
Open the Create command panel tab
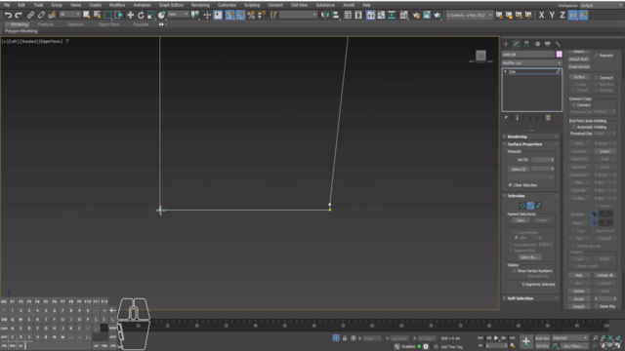click(x=506, y=44)
